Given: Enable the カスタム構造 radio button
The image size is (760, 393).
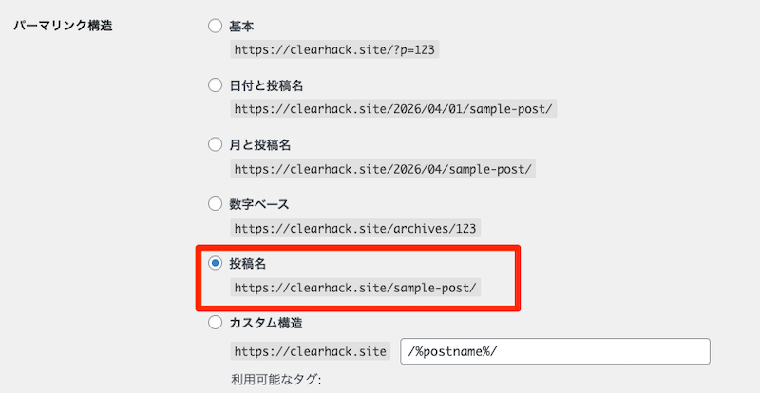Looking at the screenshot, I should tap(215, 323).
